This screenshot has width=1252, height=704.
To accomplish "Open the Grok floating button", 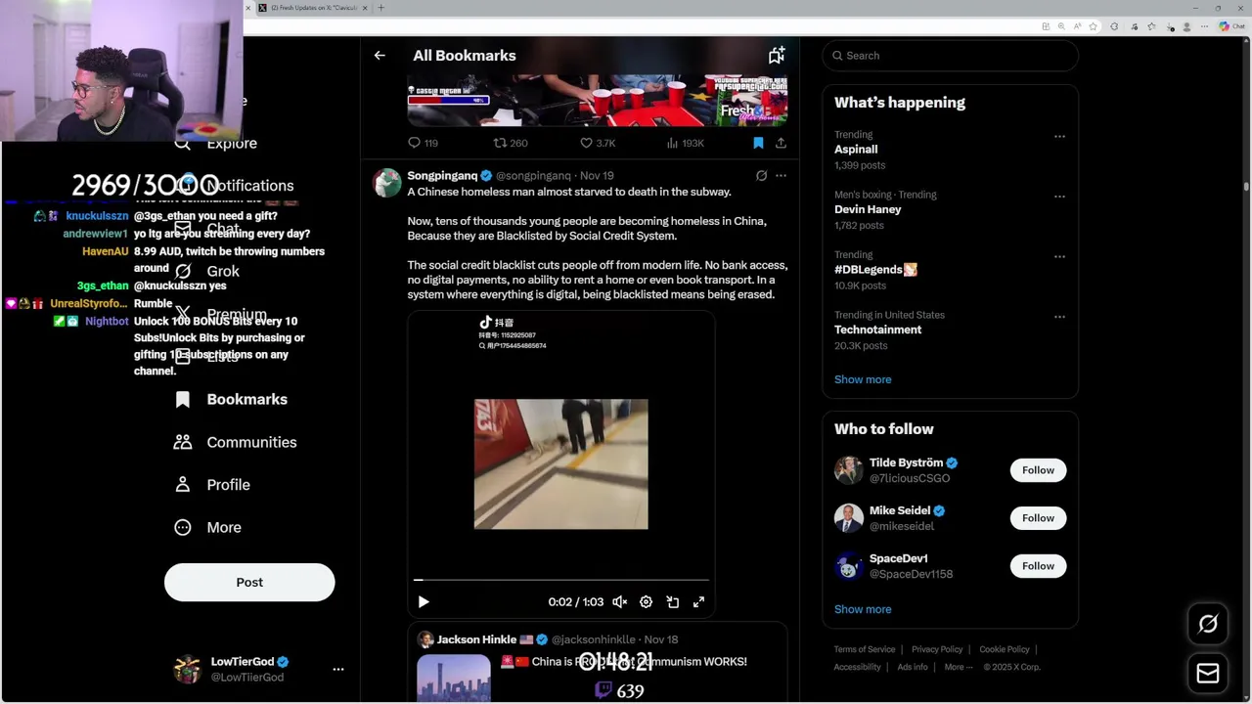I will 1208,624.
